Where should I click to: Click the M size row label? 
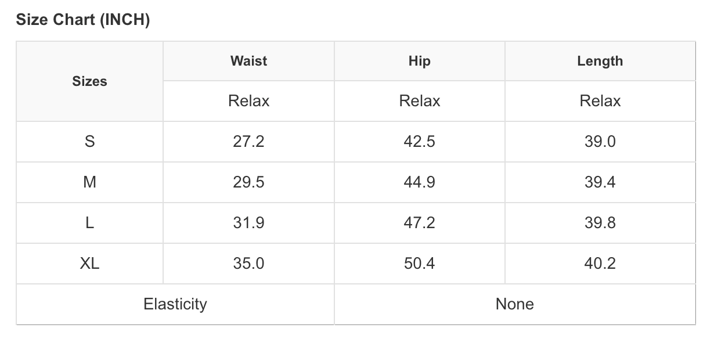tap(89, 182)
